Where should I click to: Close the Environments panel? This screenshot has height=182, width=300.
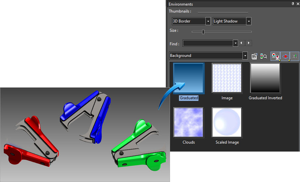pyautogui.click(x=298, y=4)
